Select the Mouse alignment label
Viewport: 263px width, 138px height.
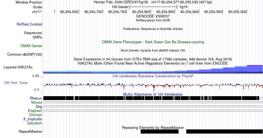tap(37, 103)
